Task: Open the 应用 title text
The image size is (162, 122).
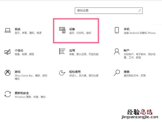Action: [x=72, y=50]
